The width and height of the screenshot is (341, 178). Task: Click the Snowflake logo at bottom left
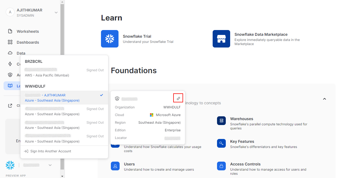[10, 165]
